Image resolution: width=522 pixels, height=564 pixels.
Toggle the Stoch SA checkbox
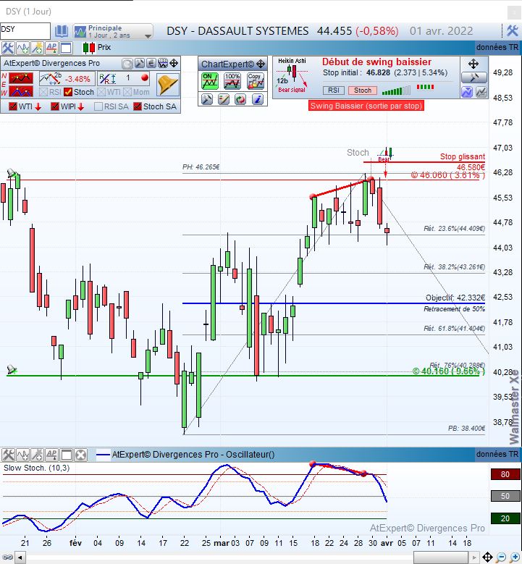point(138,106)
